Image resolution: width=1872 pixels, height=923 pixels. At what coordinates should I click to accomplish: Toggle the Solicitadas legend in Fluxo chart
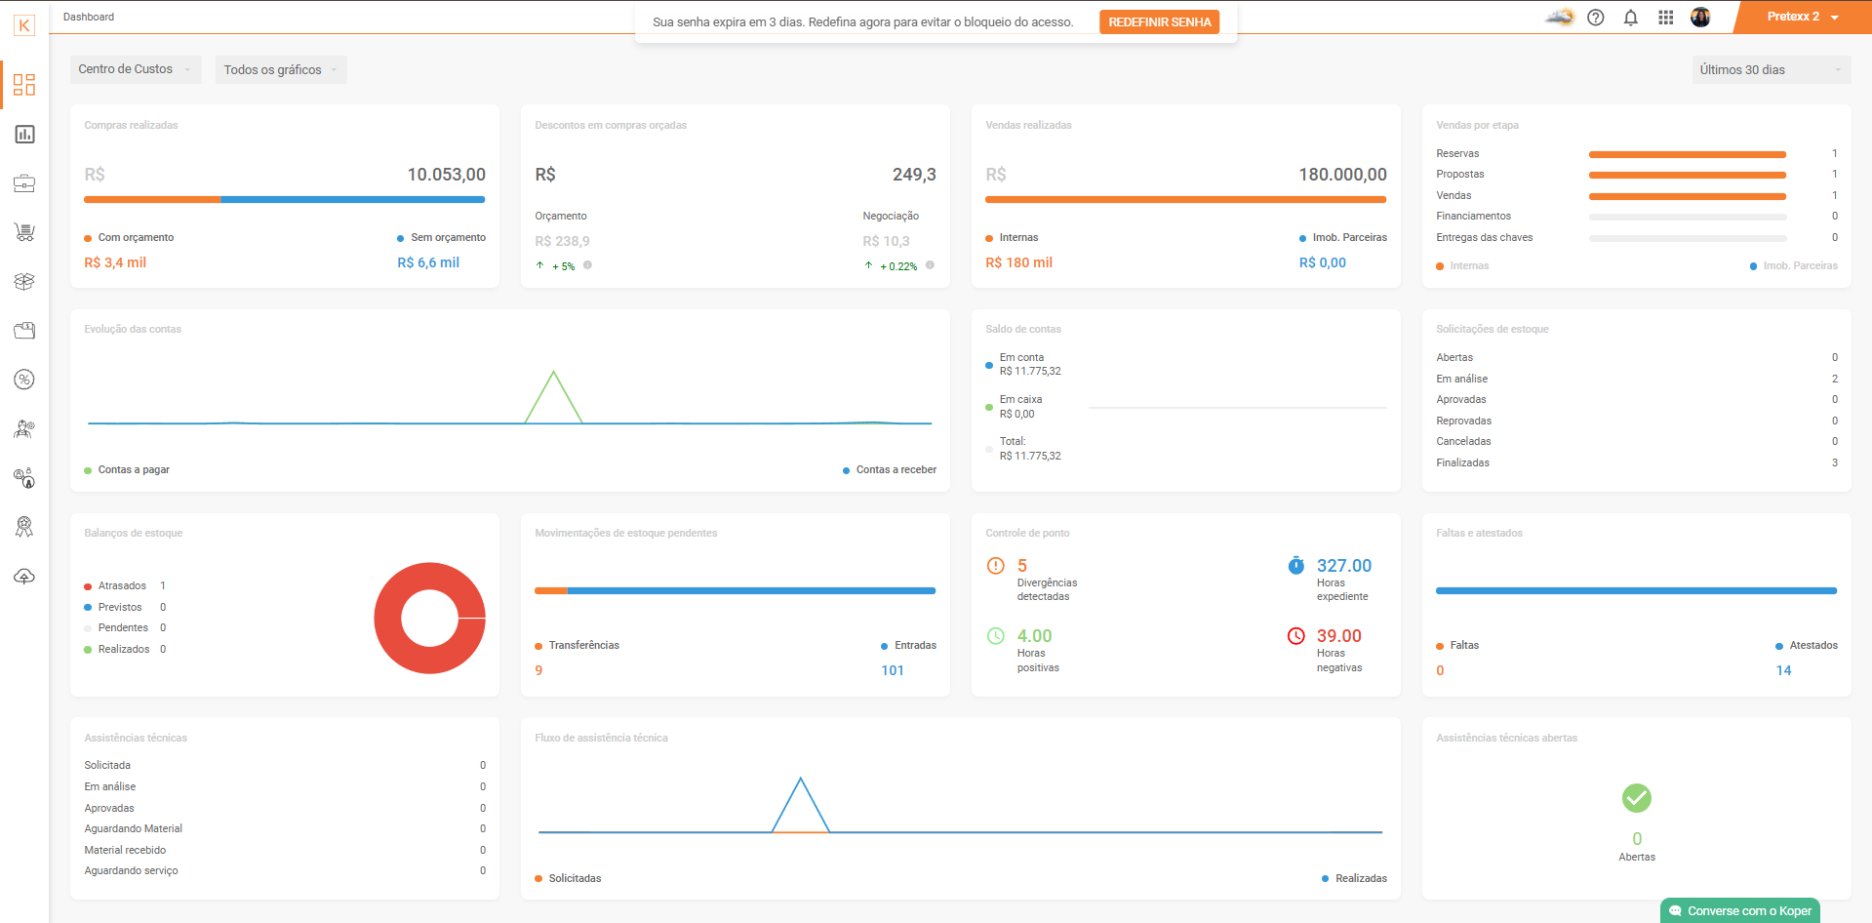pos(568,879)
